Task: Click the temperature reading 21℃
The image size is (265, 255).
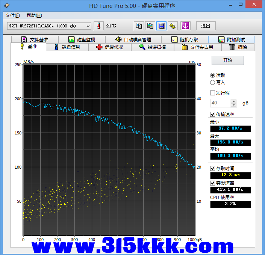Action: [111, 26]
